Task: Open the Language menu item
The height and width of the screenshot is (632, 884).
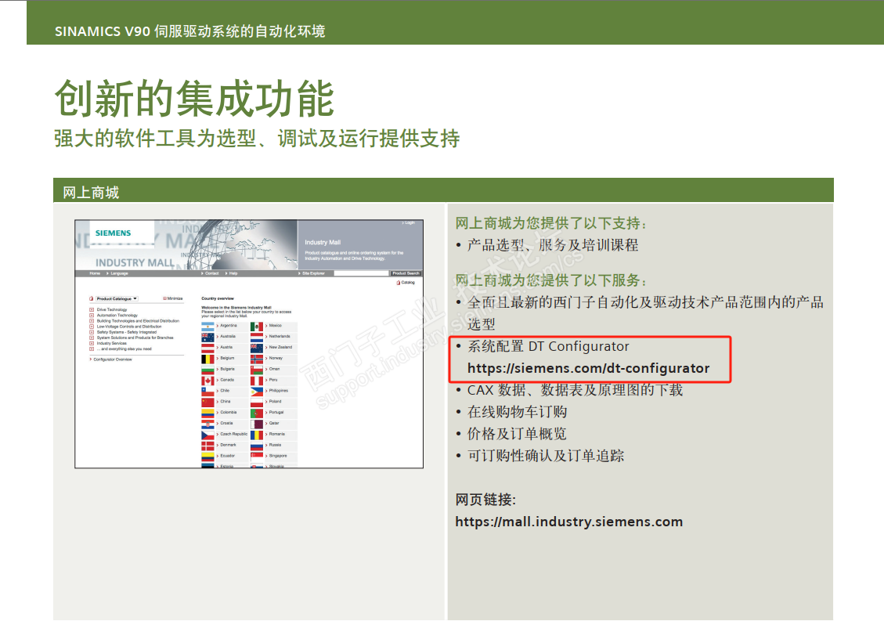Action: (x=117, y=273)
